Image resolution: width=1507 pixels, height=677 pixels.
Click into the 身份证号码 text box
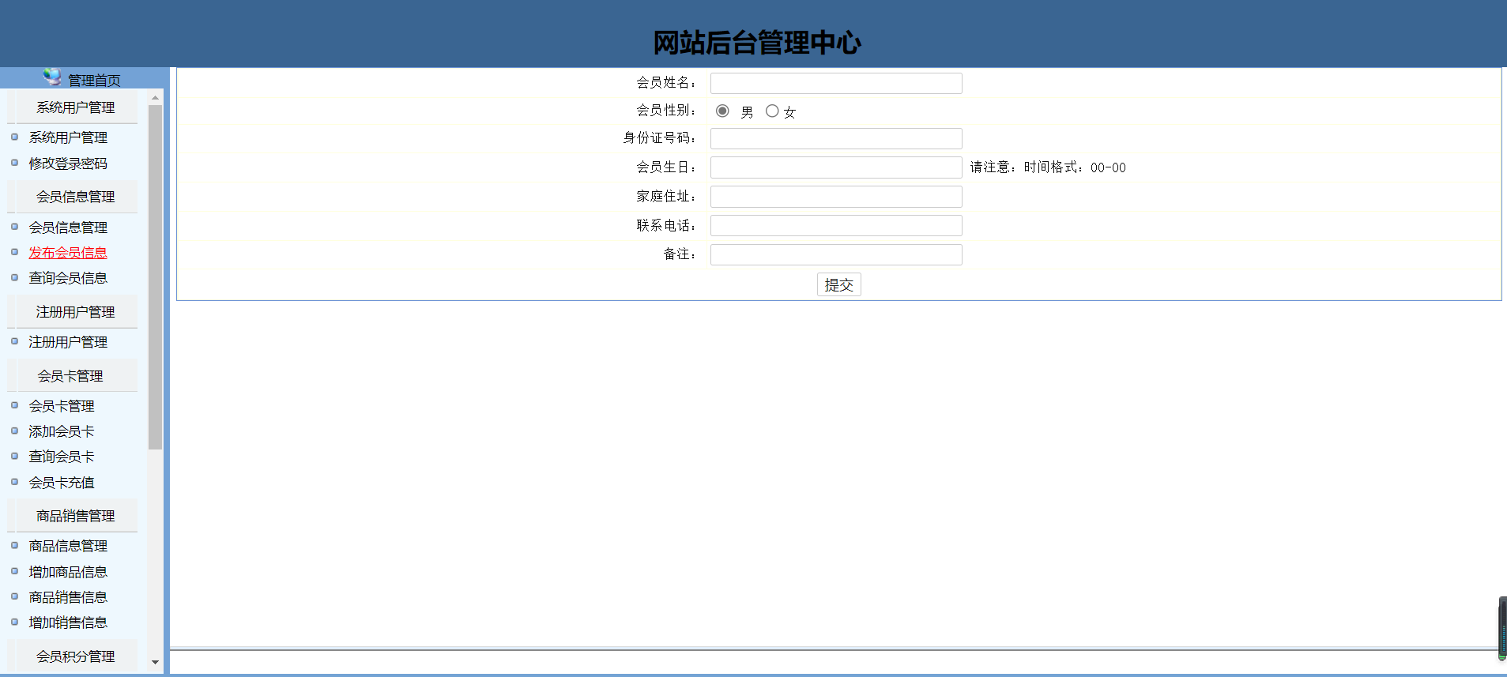pos(835,139)
